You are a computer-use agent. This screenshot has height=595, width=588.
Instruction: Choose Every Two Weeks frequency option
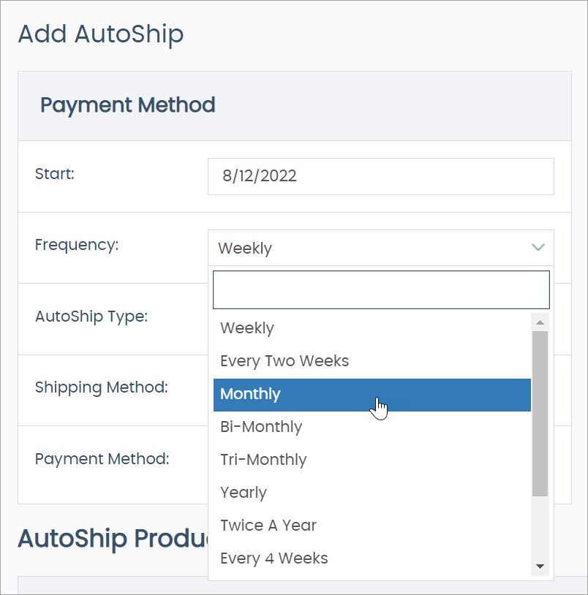coord(284,360)
